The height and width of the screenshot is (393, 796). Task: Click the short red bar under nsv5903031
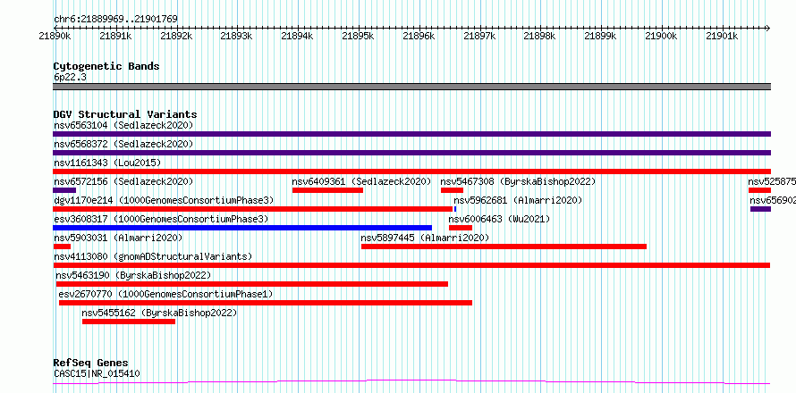pos(62,247)
